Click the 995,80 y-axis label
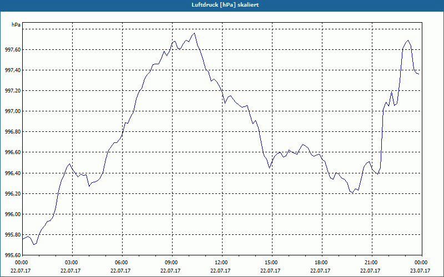The image size is (444, 277). tap(13, 234)
